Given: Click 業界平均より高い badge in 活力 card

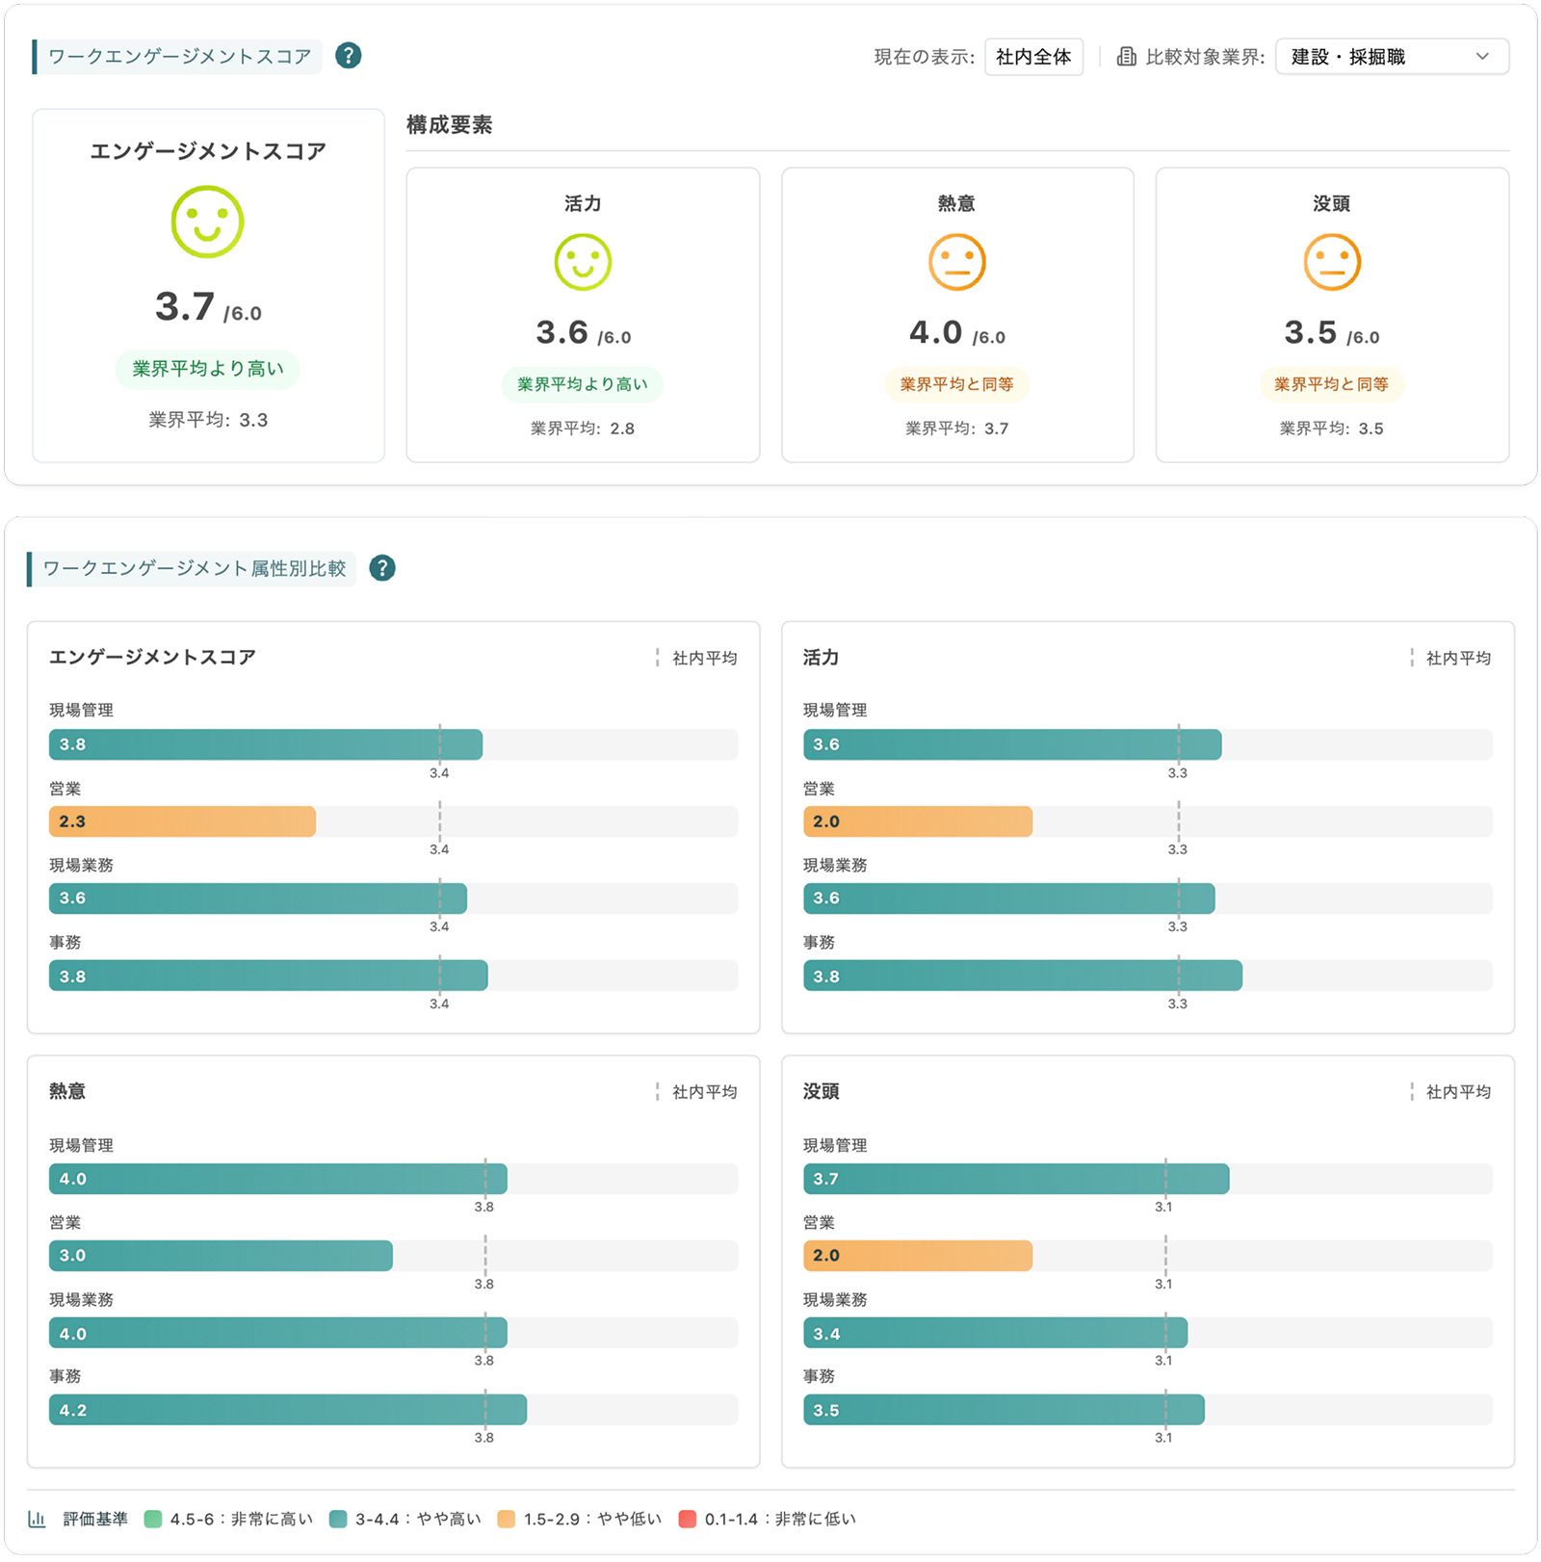Looking at the screenshot, I should pos(582,384).
